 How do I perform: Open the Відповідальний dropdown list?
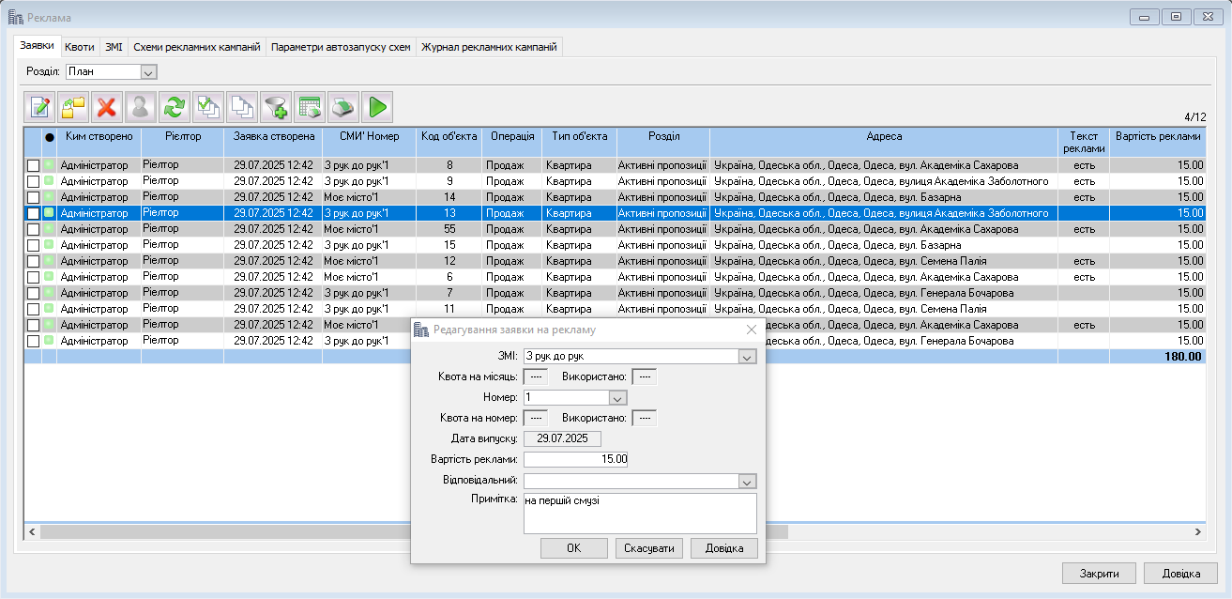747,482
